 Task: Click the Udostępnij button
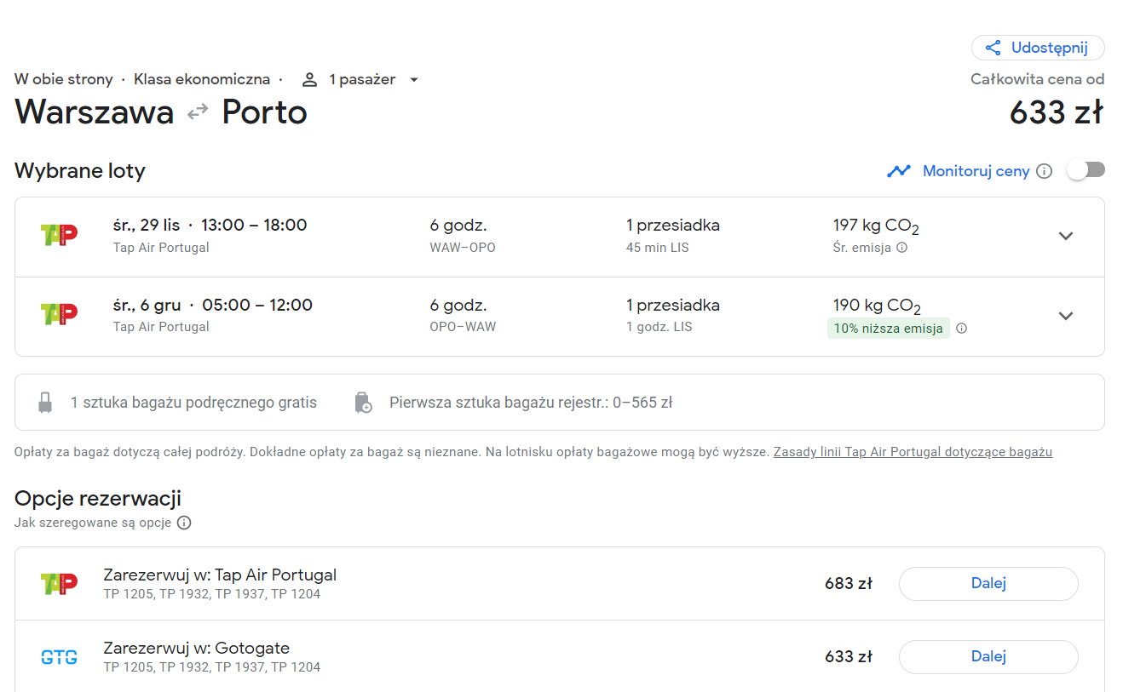(x=1038, y=48)
